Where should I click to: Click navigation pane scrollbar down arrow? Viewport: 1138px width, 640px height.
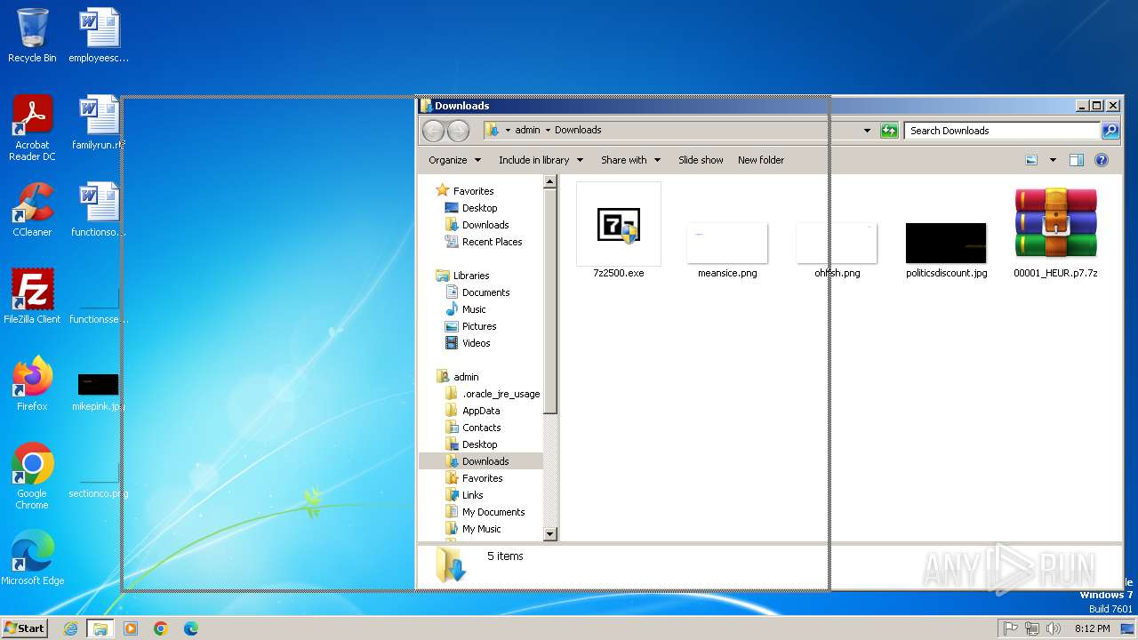(550, 534)
